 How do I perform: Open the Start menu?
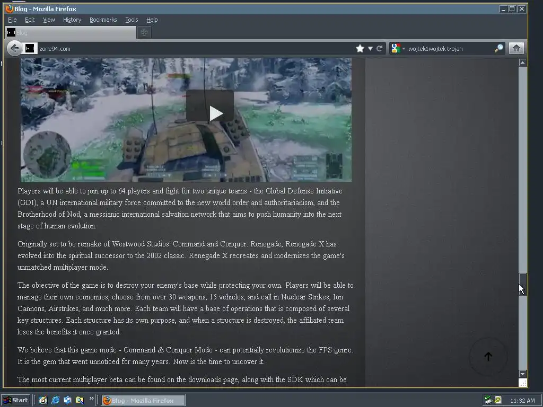point(15,400)
